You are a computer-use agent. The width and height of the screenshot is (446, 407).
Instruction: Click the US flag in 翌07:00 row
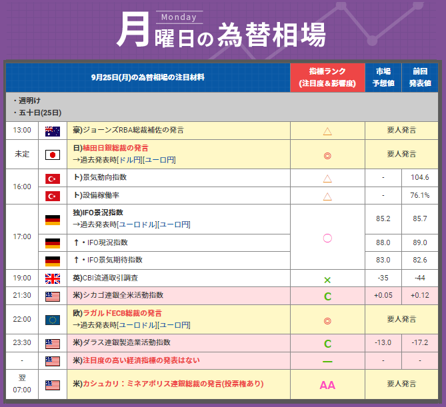(x=53, y=385)
